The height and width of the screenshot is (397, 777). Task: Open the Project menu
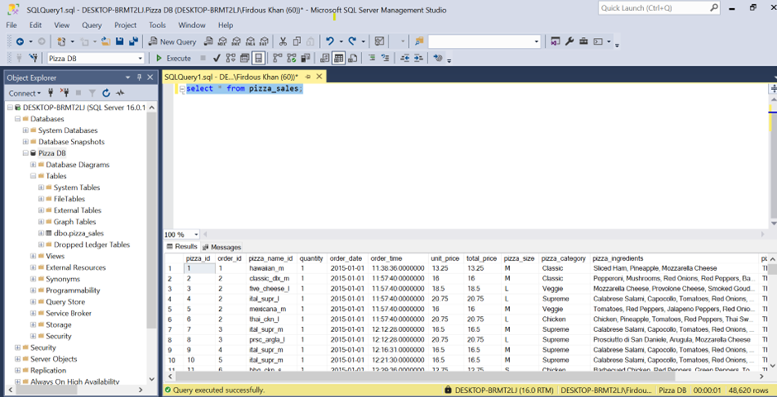click(x=126, y=25)
